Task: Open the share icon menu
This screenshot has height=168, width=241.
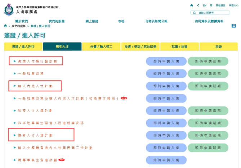Action: [198, 5]
